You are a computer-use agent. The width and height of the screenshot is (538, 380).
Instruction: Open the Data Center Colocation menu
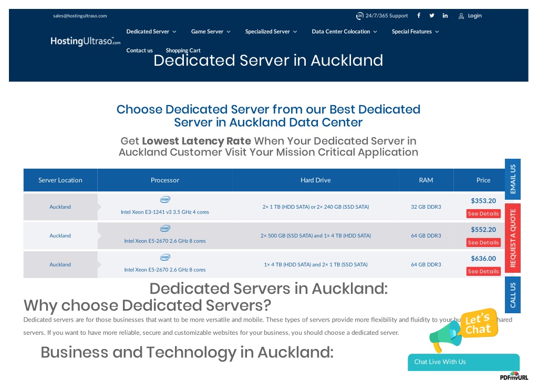340,32
